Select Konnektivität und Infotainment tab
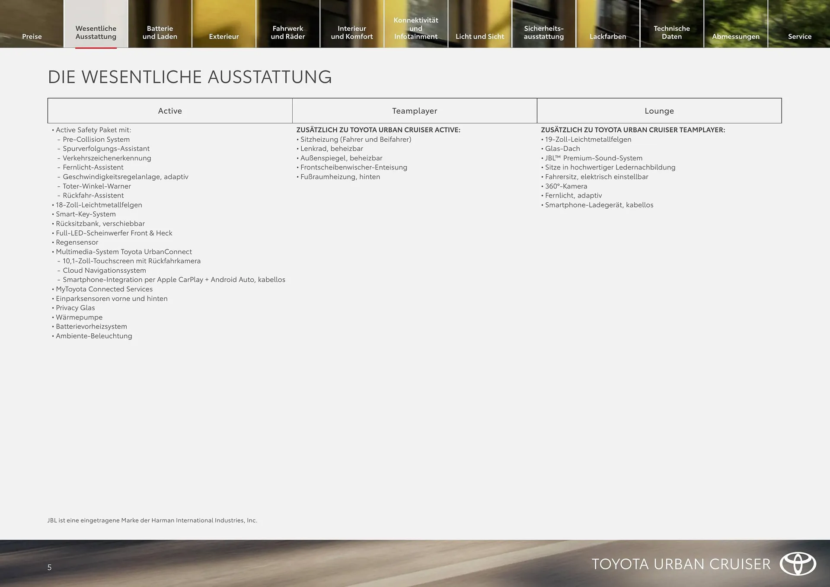 [416, 29]
